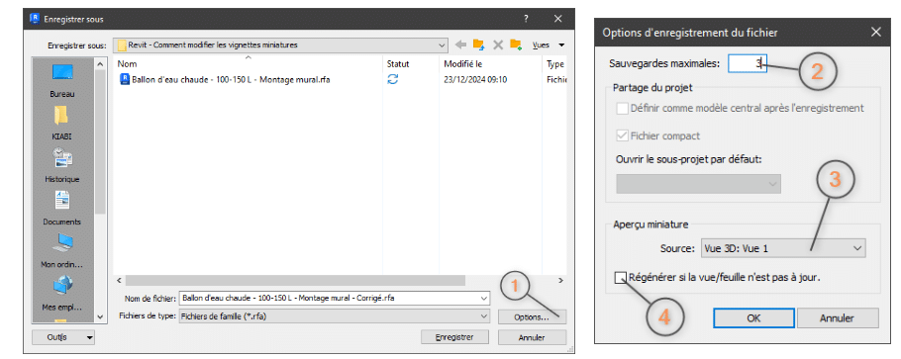Select the KIABI folder shortcut

(62, 124)
